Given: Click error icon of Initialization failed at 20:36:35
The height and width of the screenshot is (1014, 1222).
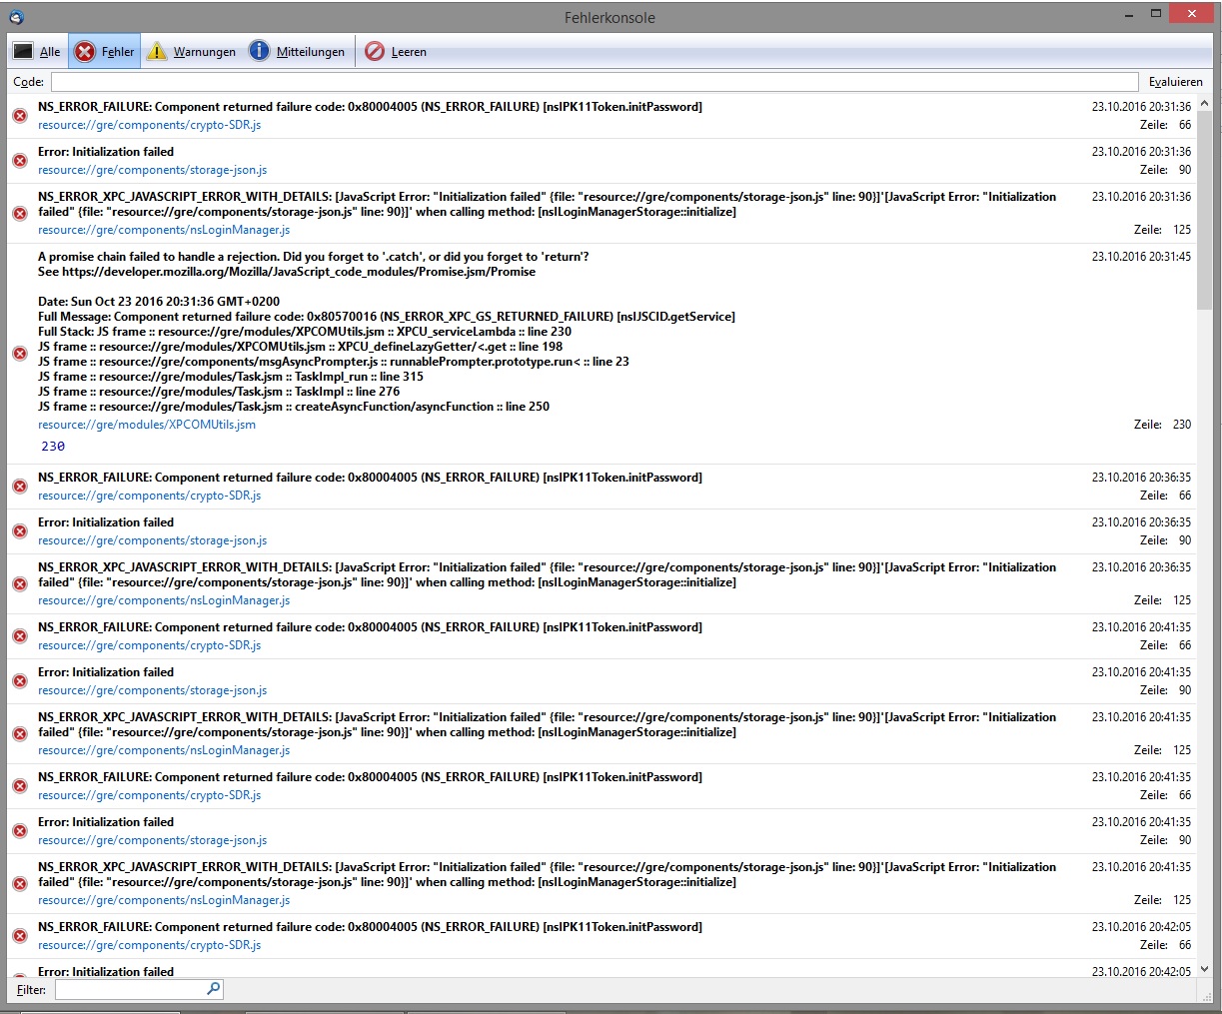Looking at the screenshot, I should [20, 531].
